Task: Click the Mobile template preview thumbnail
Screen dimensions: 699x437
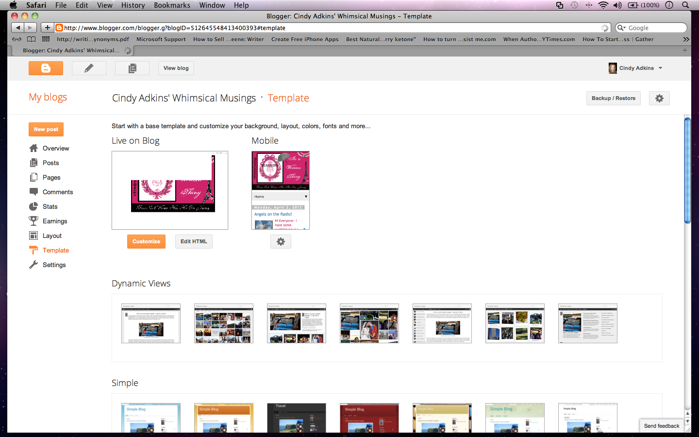Action: tap(281, 190)
